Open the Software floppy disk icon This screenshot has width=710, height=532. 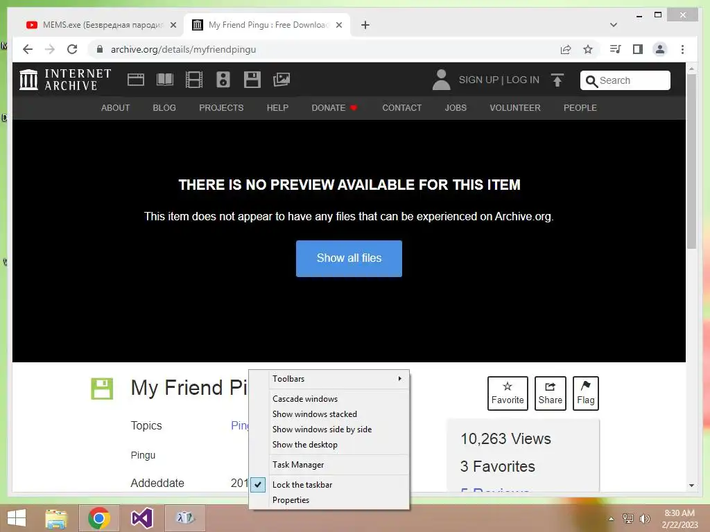(x=252, y=80)
